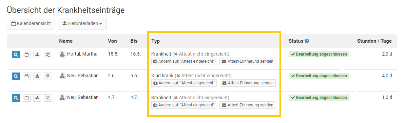Copy the Neu, Sebastian 4.7. entry icon
The image size is (407, 123).
48,98
